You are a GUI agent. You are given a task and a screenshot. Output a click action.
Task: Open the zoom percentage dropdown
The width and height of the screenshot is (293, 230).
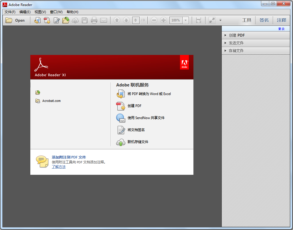[x=185, y=20]
